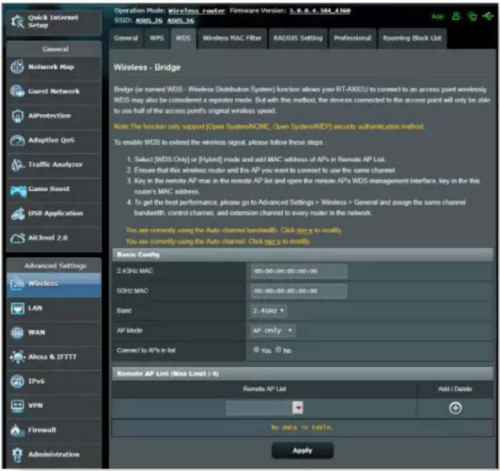Click the VPN monitor icon

(x=17, y=405)
